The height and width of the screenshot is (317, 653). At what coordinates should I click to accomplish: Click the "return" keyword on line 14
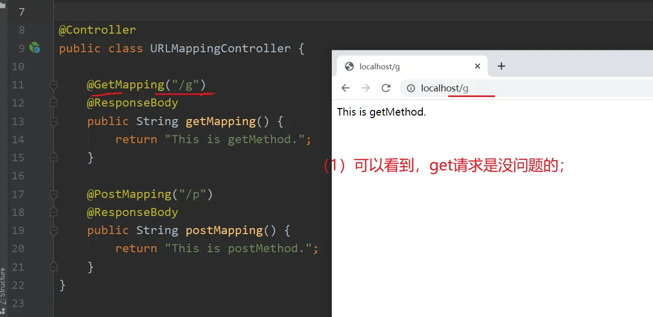point(136,140)
